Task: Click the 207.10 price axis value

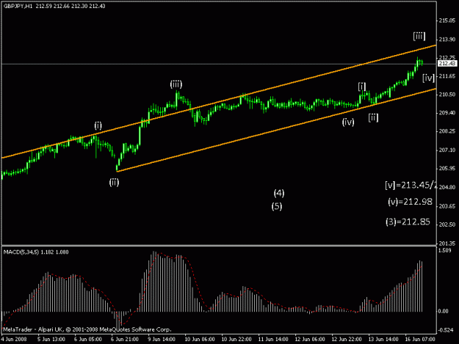Action: 447,150
